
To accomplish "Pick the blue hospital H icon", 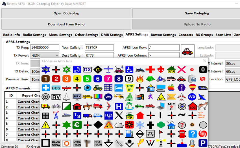I will point(119,106).
